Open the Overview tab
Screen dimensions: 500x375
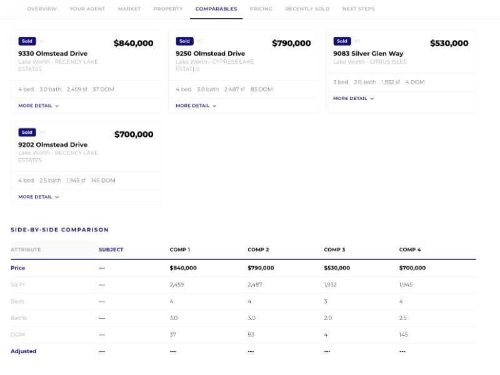click(x=41, y=9)
